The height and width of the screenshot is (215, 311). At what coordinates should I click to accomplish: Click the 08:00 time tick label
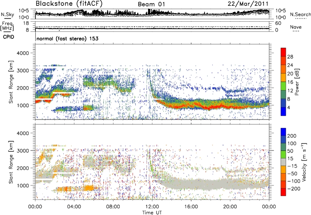click(x=113, y=207)
